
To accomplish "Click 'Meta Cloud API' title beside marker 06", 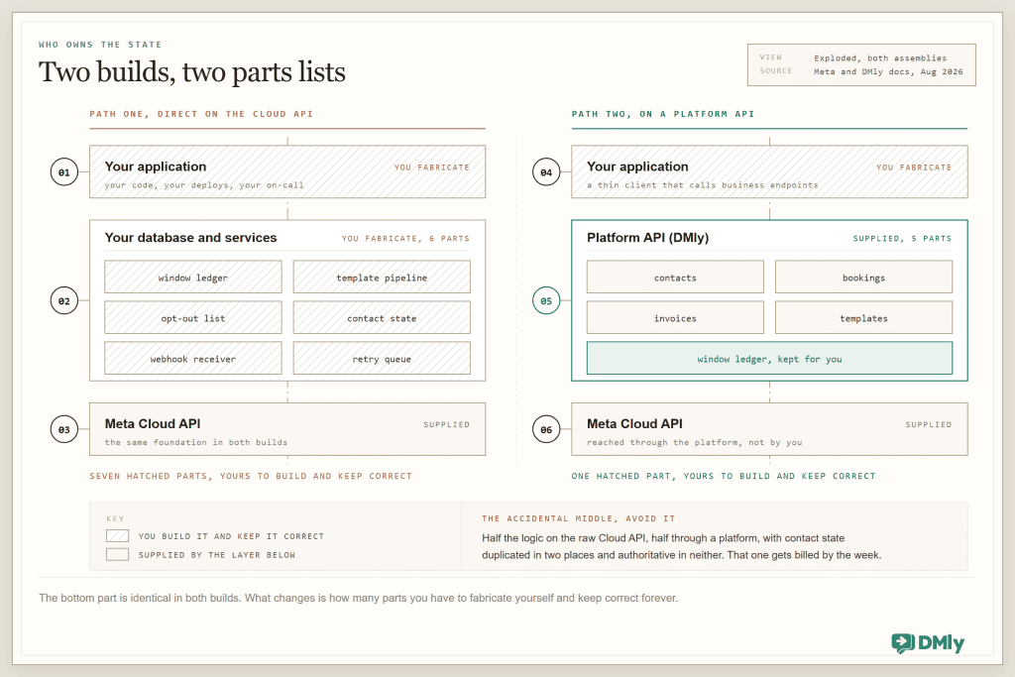I will [x=635, y=423].
